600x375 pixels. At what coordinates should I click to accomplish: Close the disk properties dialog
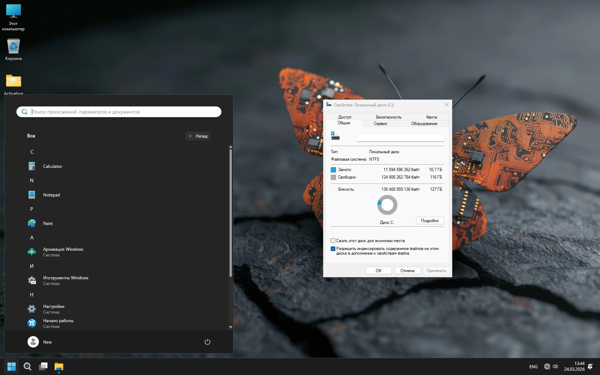[446, 105]
